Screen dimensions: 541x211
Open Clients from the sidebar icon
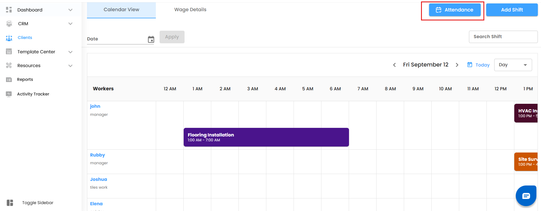pos(9,38)
